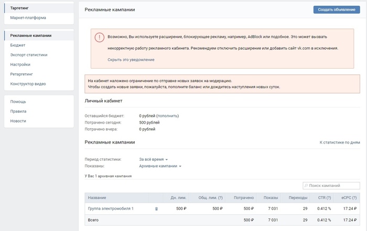Open the Группа электромобиля 1 campaign
Screen dimensions: 367x231
pyautogui.click(x=111, y=209)
